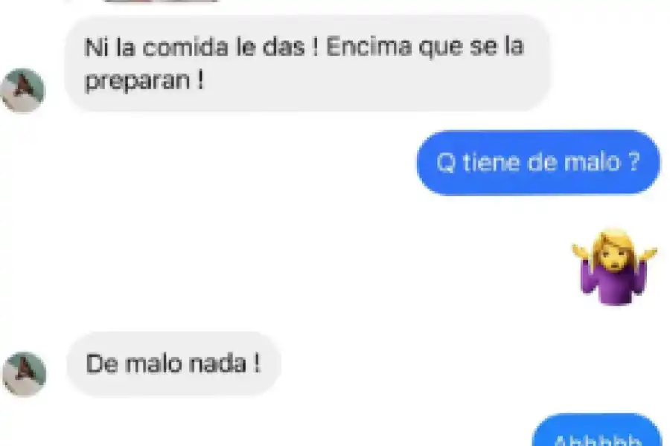Click the word 'Encima' in the first message
Screen dimensions: 670x446
[x=368, y=47]
